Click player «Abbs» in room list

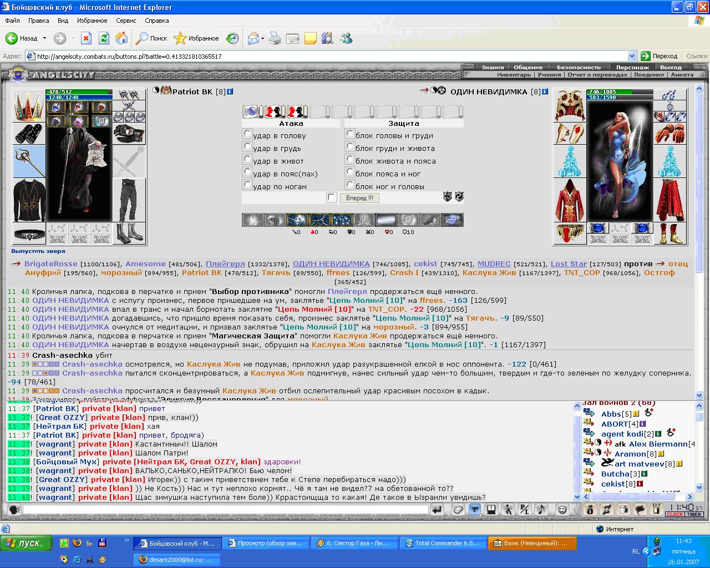pos(611,414)
